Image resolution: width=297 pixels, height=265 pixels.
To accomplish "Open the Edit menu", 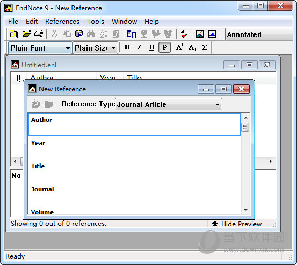I will point(32,22).
